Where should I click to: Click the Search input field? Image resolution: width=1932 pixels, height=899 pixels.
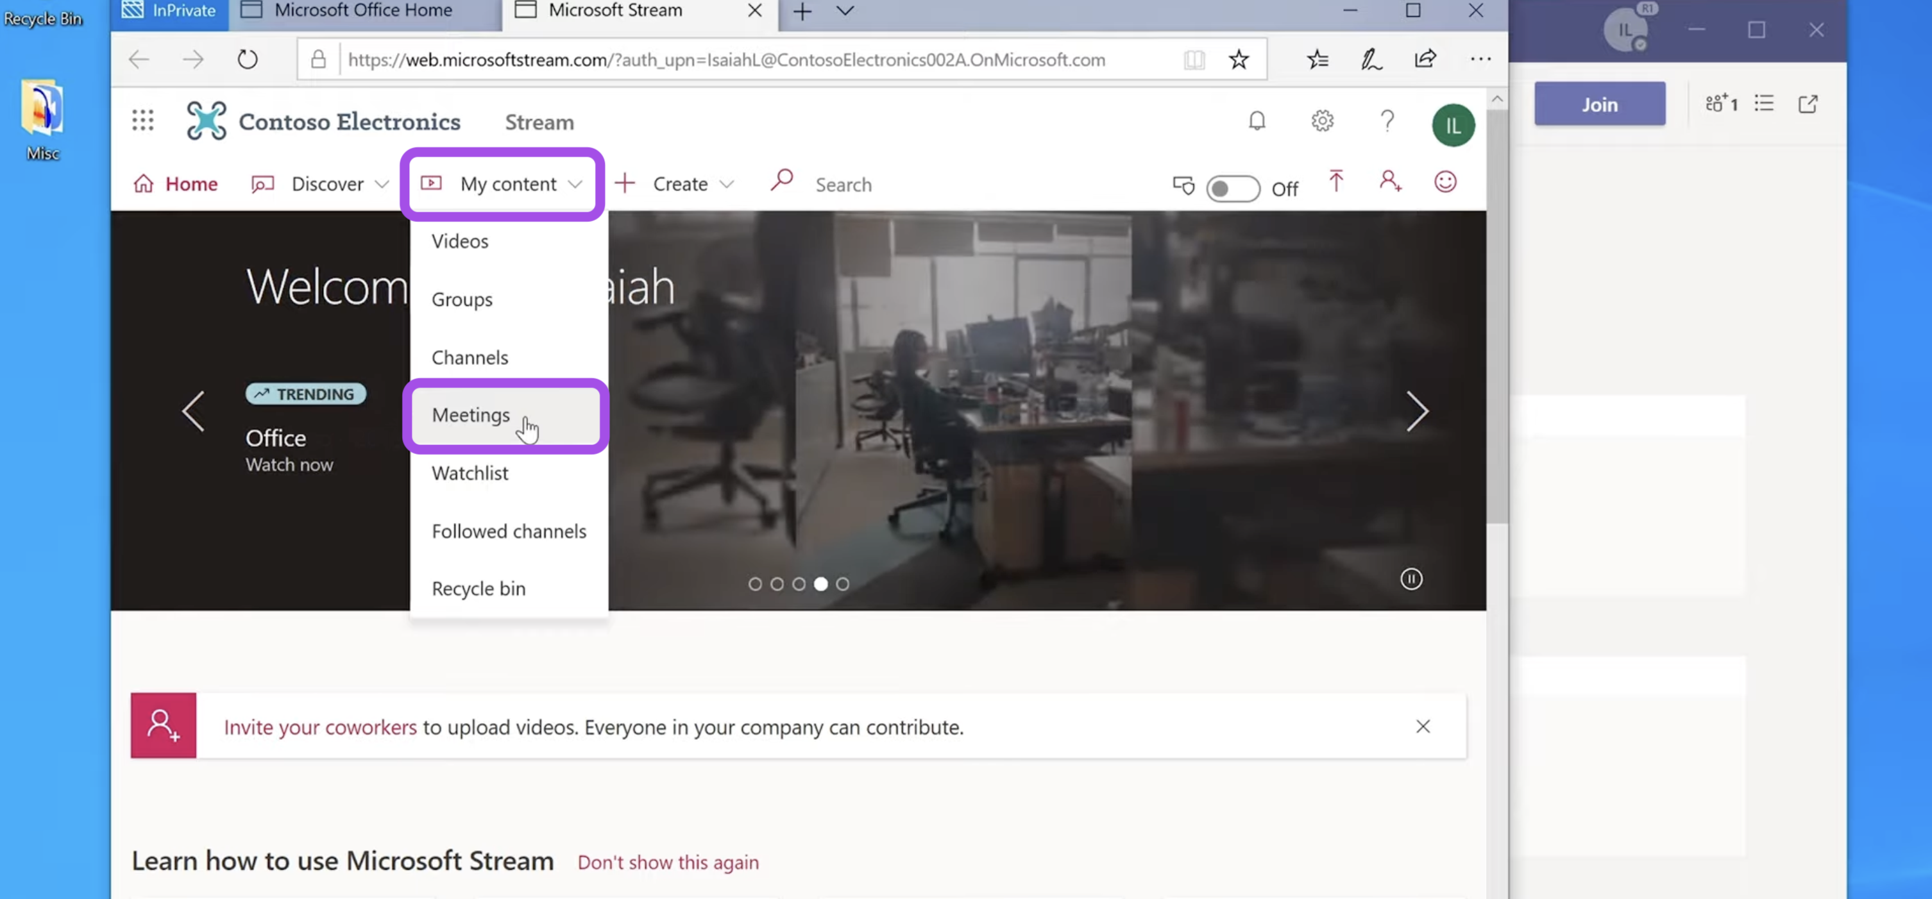(x=842, y=185)
